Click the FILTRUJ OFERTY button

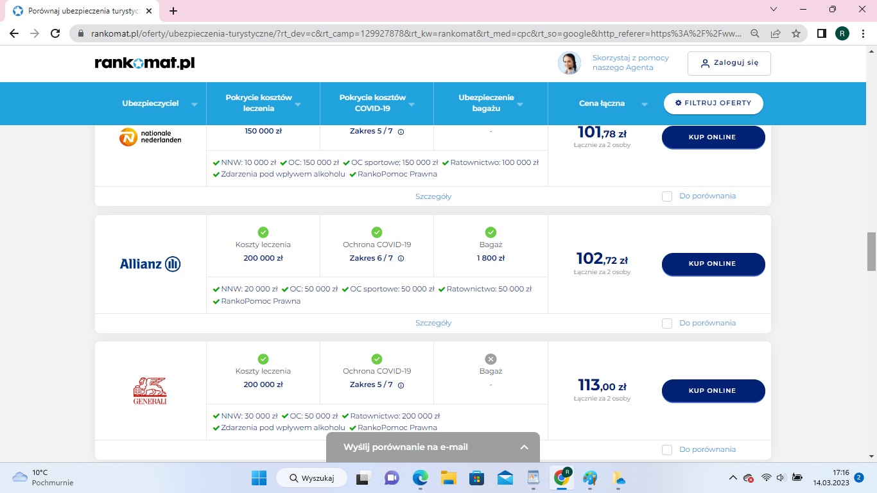tap(713, 103)
